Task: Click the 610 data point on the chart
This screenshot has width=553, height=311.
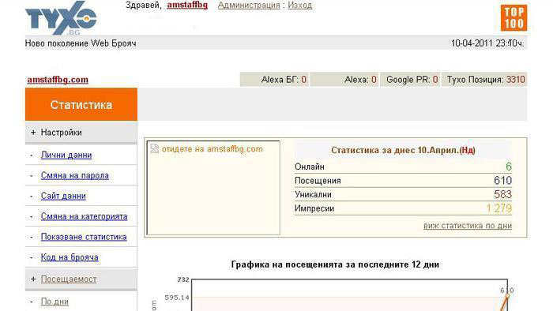Action: 507,296
